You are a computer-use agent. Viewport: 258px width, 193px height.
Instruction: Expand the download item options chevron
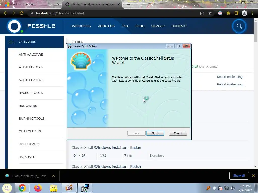[54, 176]
